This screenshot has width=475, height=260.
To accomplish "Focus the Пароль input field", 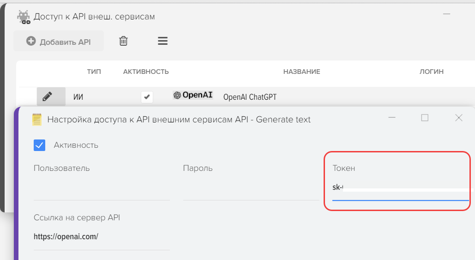I will point(251,190).
